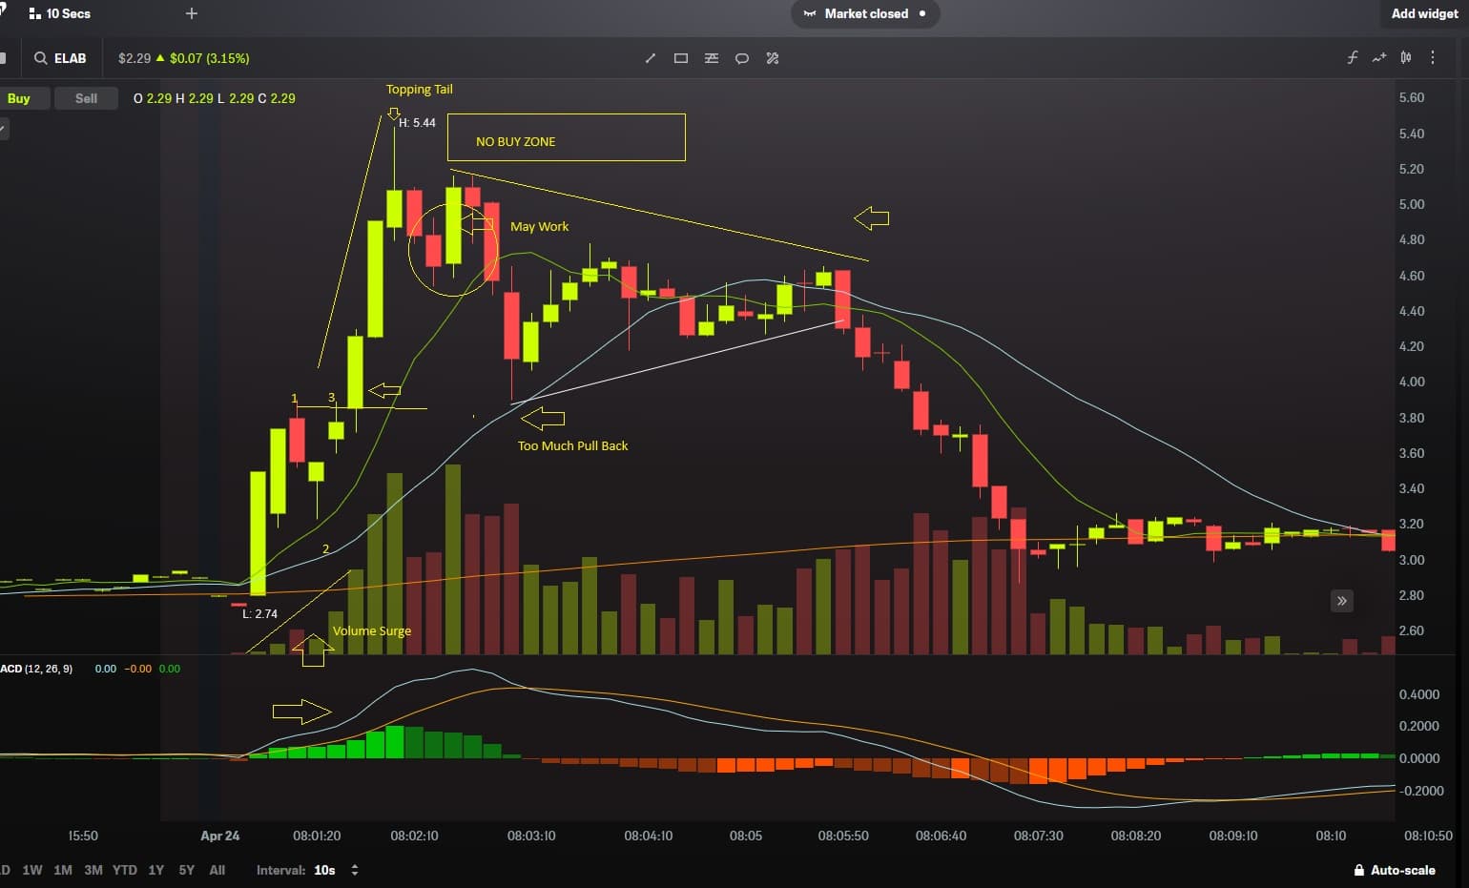Click the search magnifier next to ELAB

tap(41, 58)
